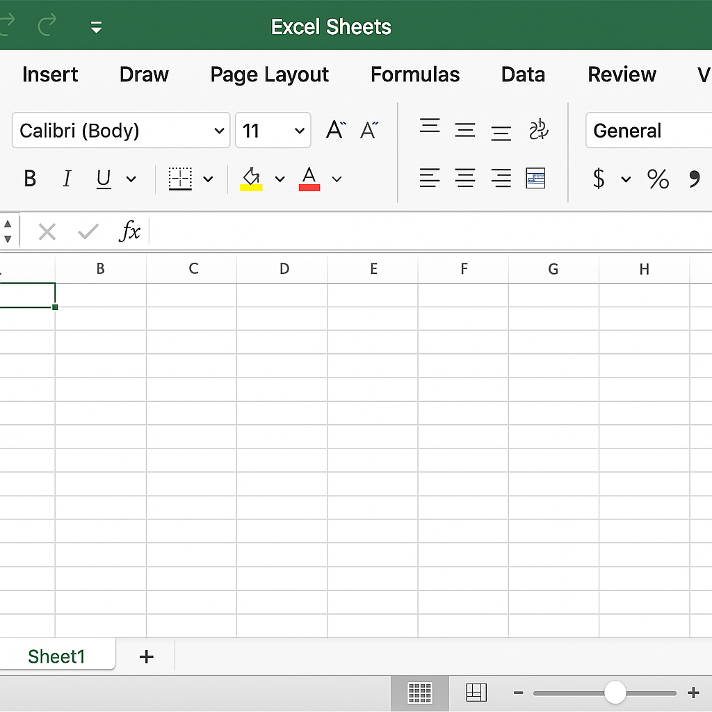This screenshot has width=712, height=712.
Task: Align text to bottom of cell
Action: [501, 133]
